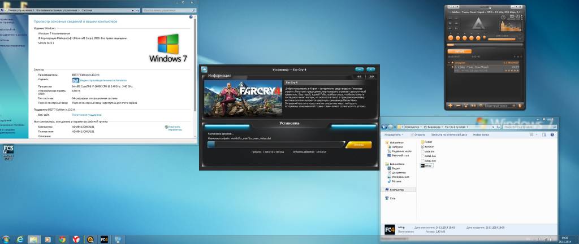Select Изображения in Explorer sidebar
This screenshot has height=244, width=579.
(x=397, y=177)
